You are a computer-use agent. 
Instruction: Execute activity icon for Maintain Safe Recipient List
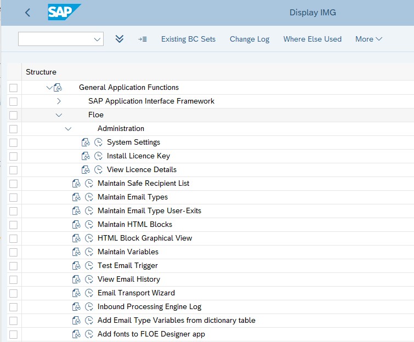coord(89,184)
